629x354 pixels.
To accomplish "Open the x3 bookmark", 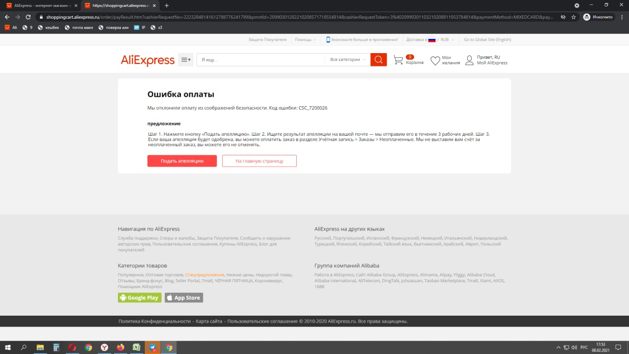I will [156, 28].
